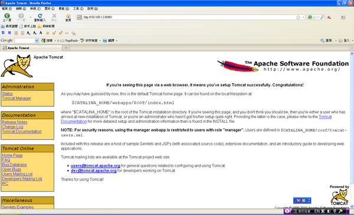The width and height of the screenshot is (354, 215).
Task: Open the third menu bar item (View)
Action: (x=35, y=9)
